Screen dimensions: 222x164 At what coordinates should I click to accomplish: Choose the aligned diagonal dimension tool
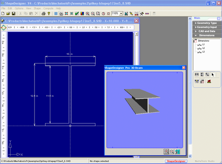[x=207, y=74]
